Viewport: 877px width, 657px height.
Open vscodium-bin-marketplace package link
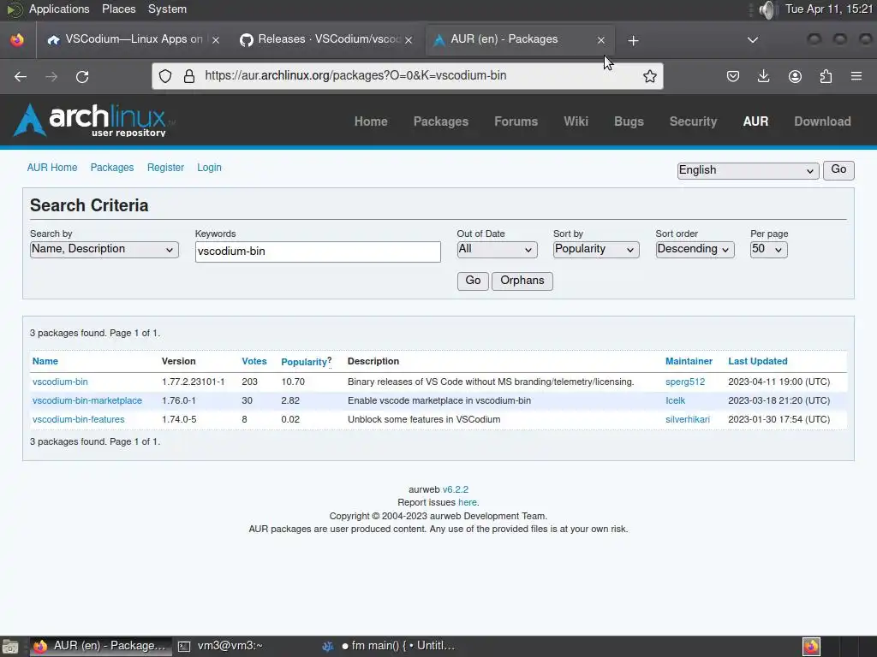[x=87, y=400]
